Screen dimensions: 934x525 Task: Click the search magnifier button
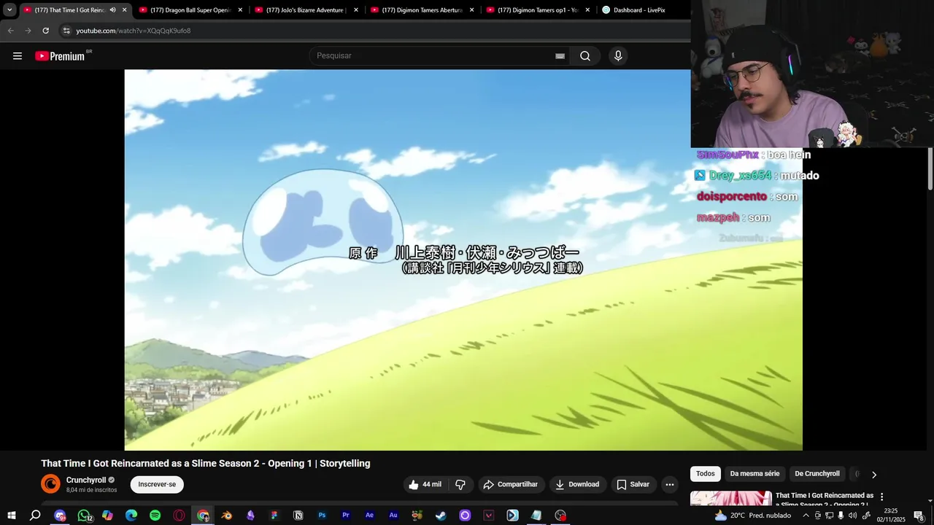(585, 56)
